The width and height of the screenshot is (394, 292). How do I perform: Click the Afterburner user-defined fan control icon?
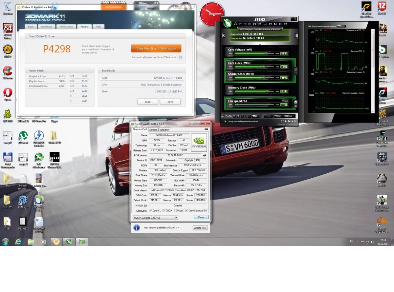coord(295,104)
